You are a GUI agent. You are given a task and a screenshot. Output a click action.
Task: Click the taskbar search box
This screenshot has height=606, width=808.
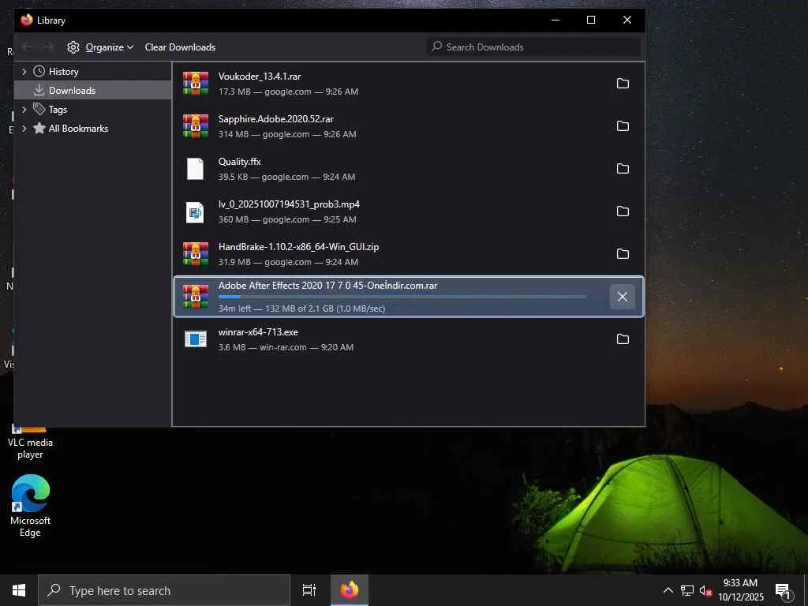point(164,590)
